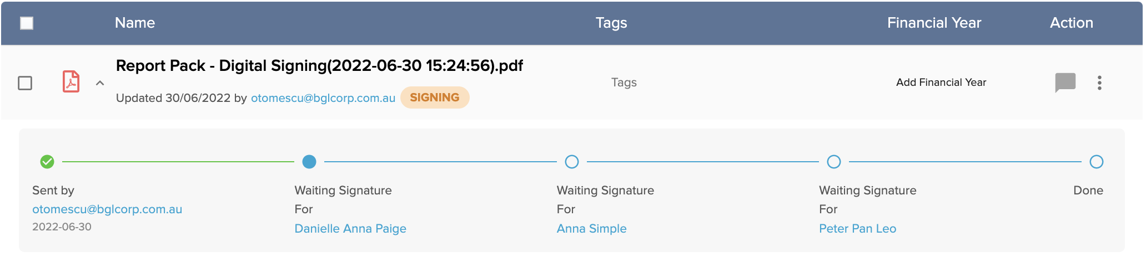Click the Tags field in row
Viewport: 1146px width, 257px height.
coord(624,83)
